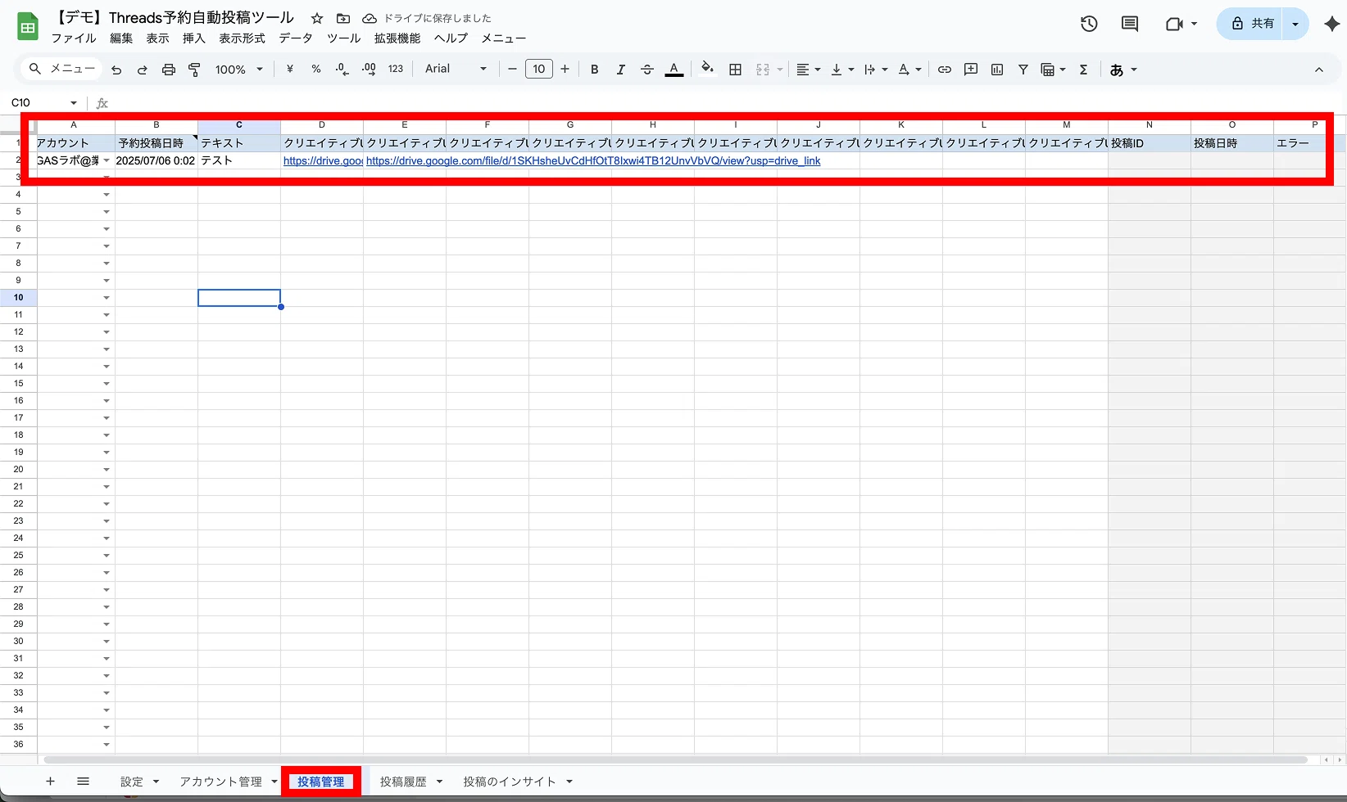Decrease decimal places
1347x802 pixels.
[x=342, y=70]
